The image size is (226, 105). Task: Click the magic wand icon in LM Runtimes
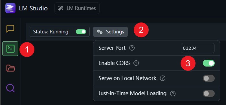tap(61, 8)
